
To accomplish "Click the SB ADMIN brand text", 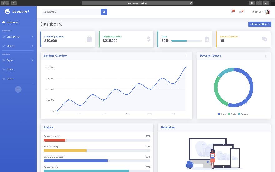I will 21,12.
